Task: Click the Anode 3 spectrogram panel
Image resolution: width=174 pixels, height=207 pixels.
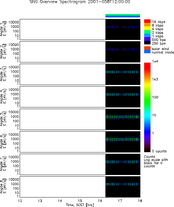Action: [80, 74]
